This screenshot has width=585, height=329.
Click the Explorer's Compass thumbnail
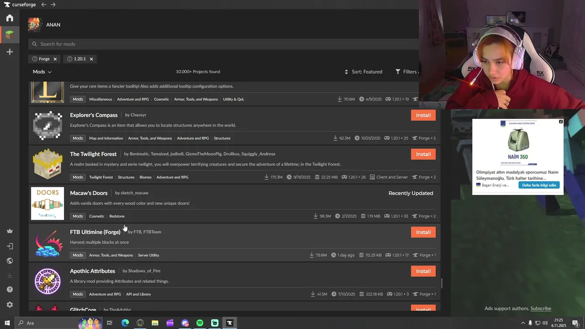click(x=48, y=125)
